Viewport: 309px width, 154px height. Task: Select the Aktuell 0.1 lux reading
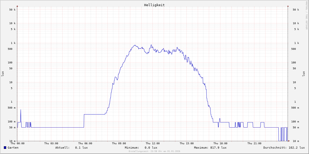(x=71, y=148)
